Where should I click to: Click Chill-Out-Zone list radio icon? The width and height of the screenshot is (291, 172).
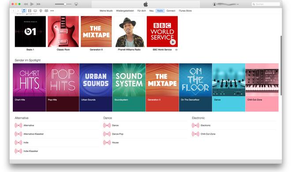[x=195, y=134]
